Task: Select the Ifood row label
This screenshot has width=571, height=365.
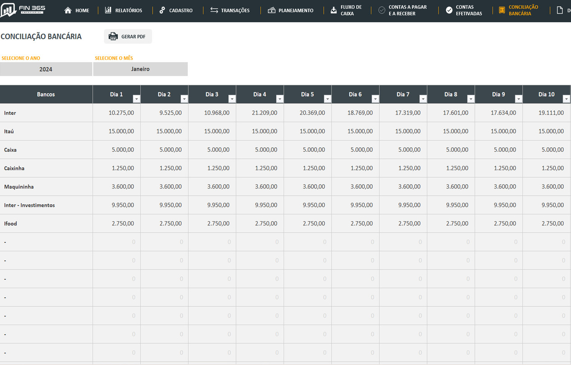Action: [x=11, y=224]
